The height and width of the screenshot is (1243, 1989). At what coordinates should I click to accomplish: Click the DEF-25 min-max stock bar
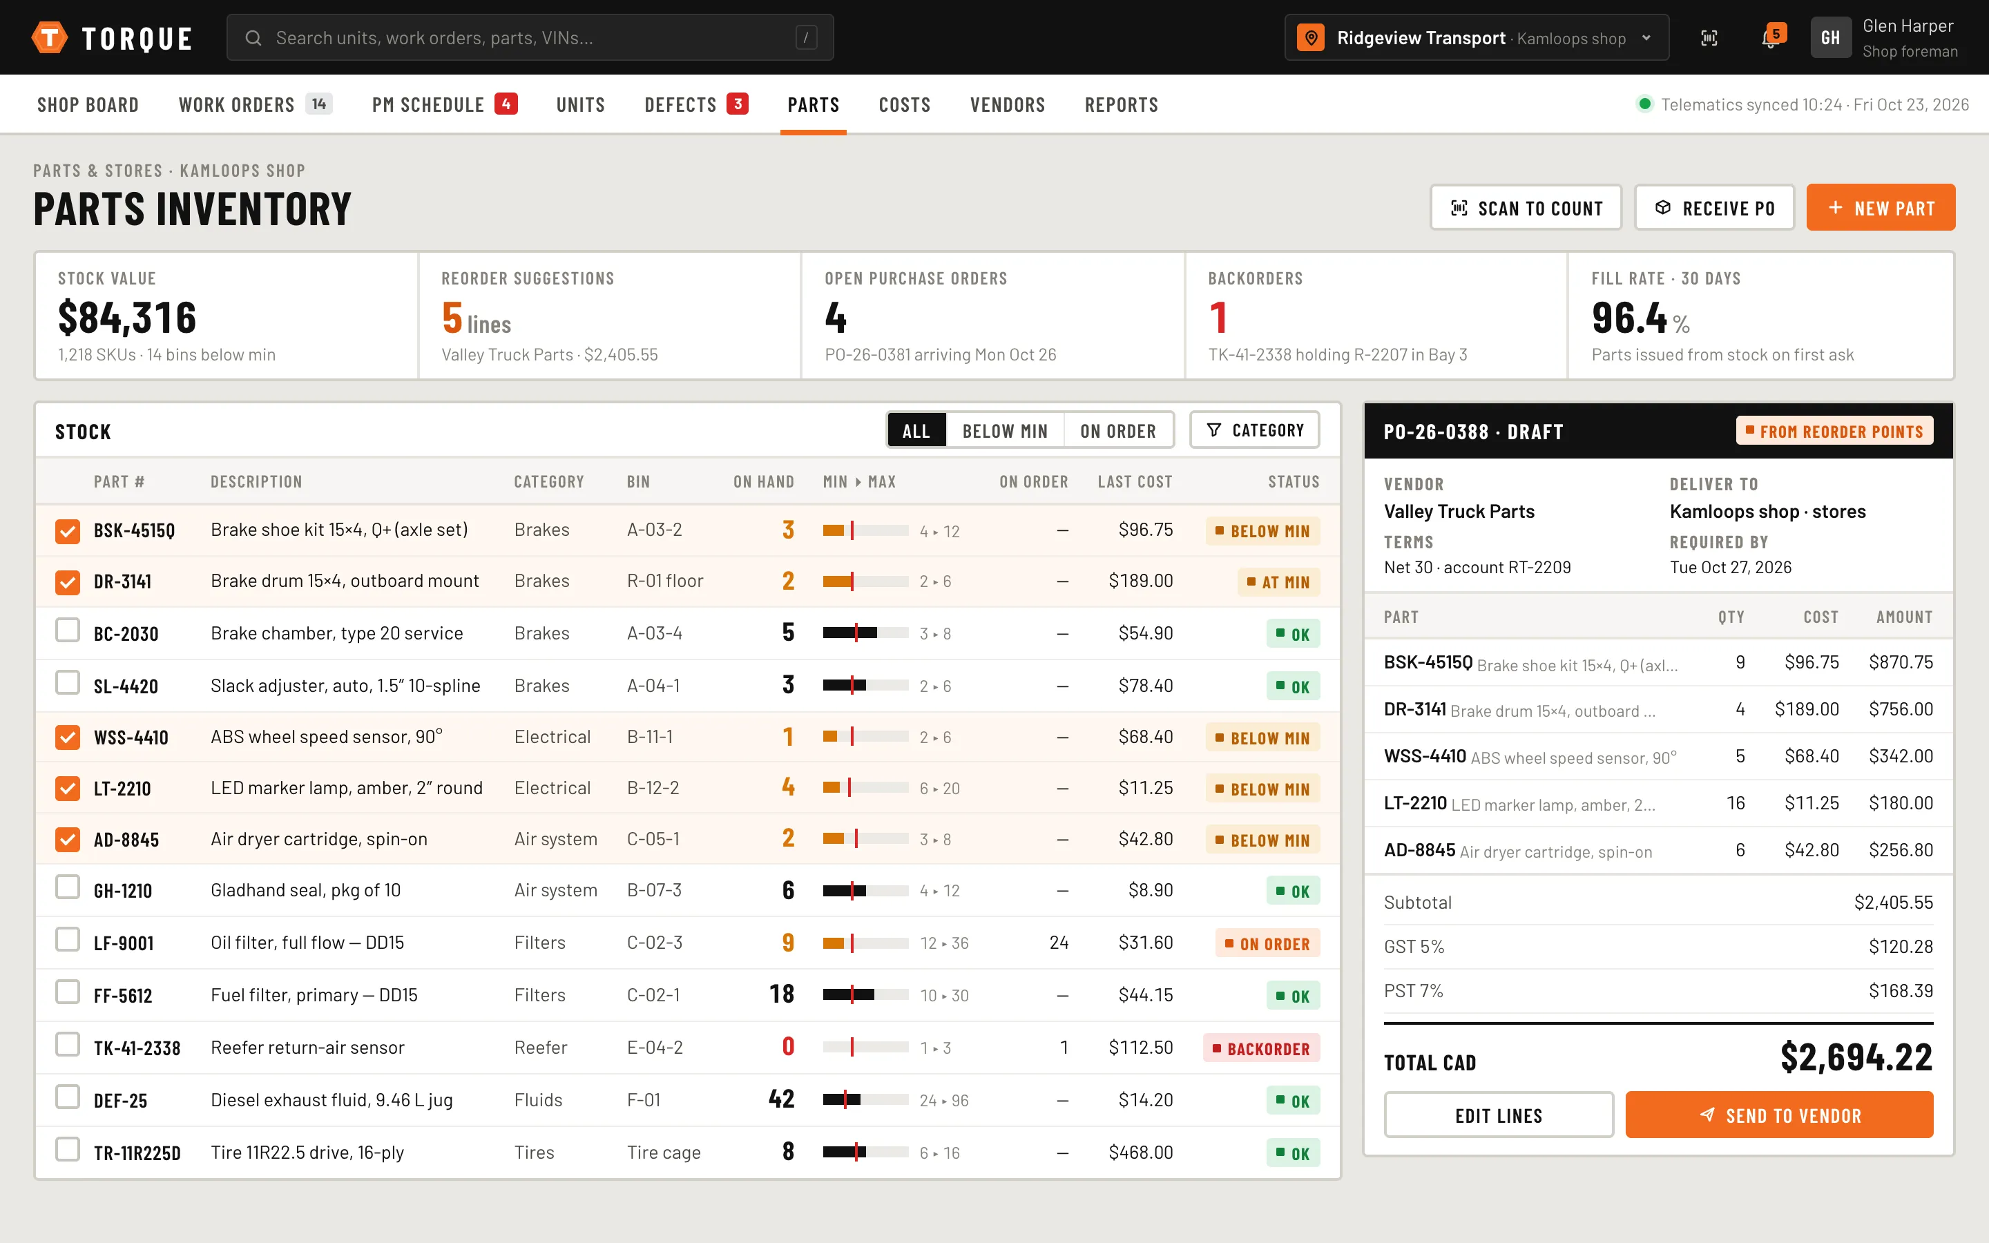865,1100
